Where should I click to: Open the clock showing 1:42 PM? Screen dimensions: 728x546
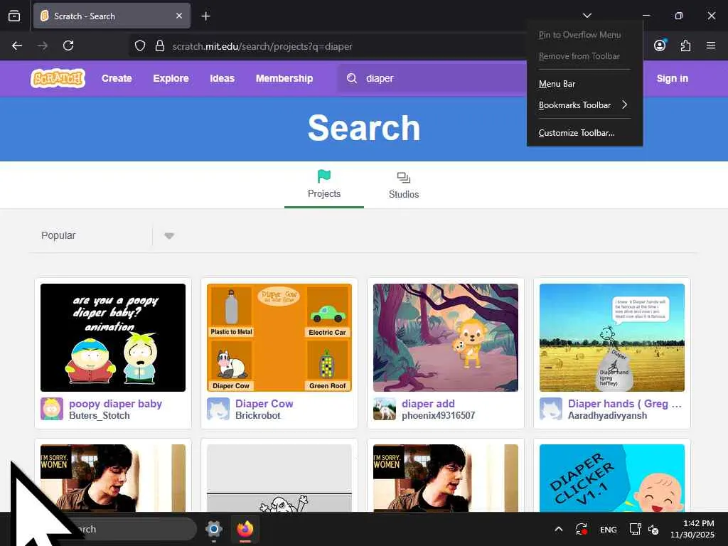coord(692,529)
